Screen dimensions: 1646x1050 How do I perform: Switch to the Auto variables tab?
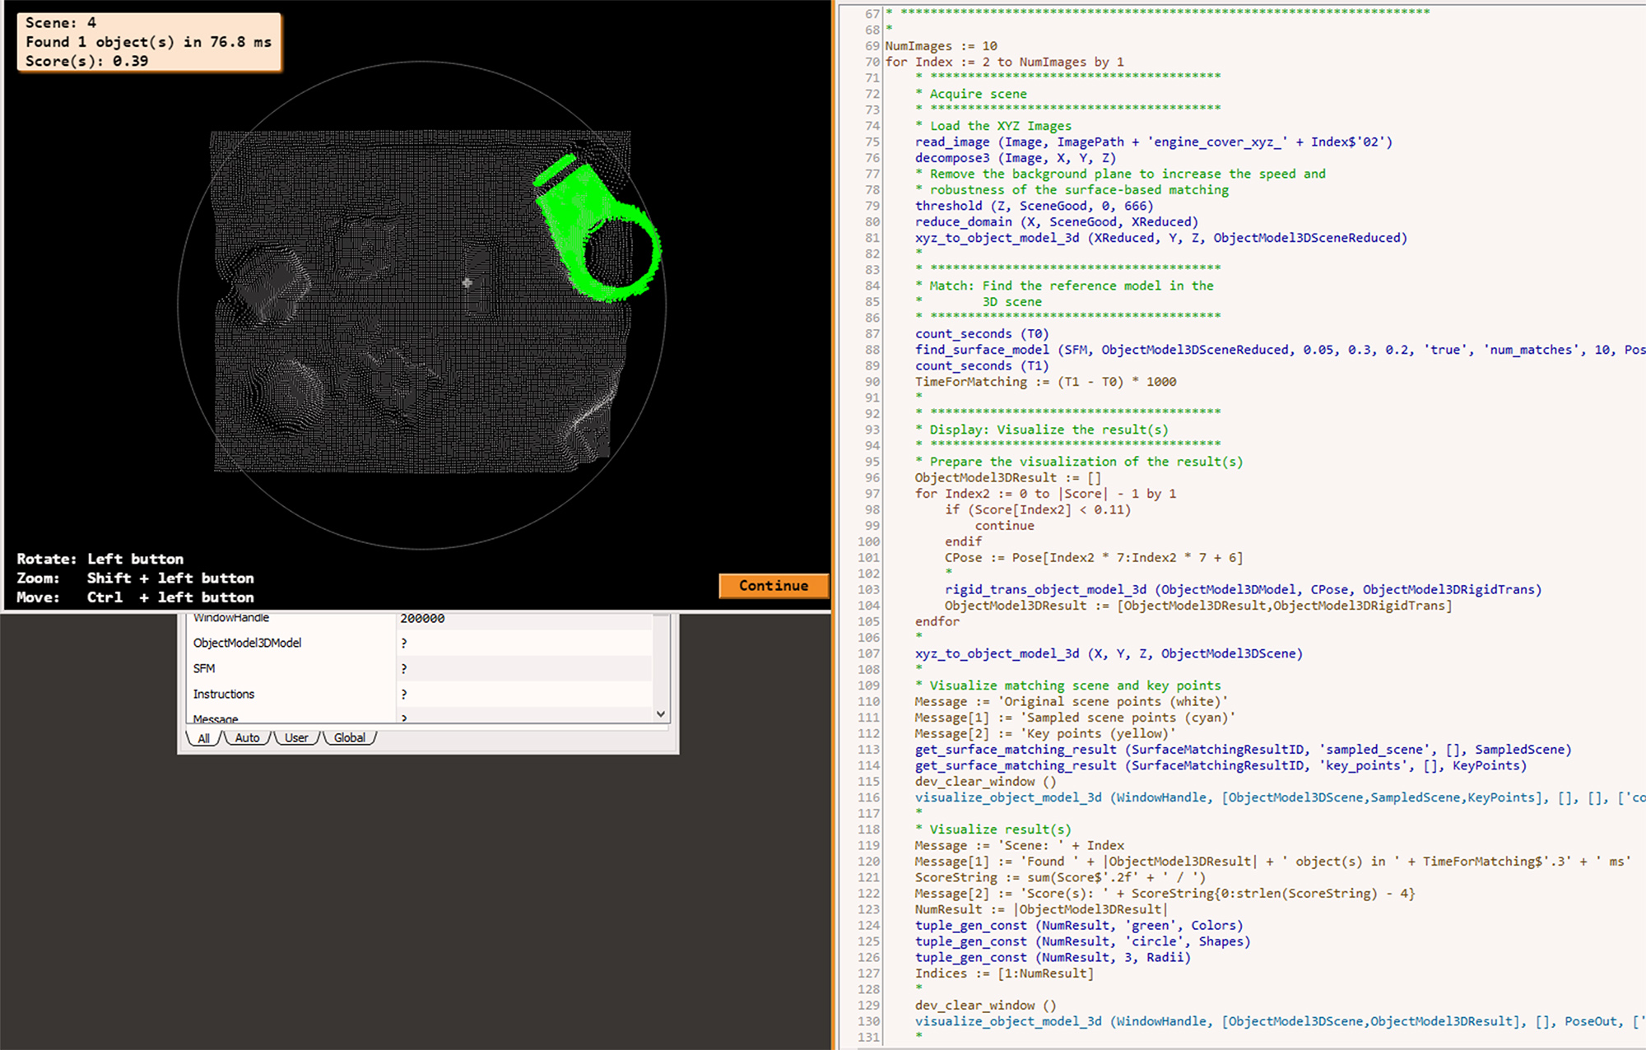247,738
